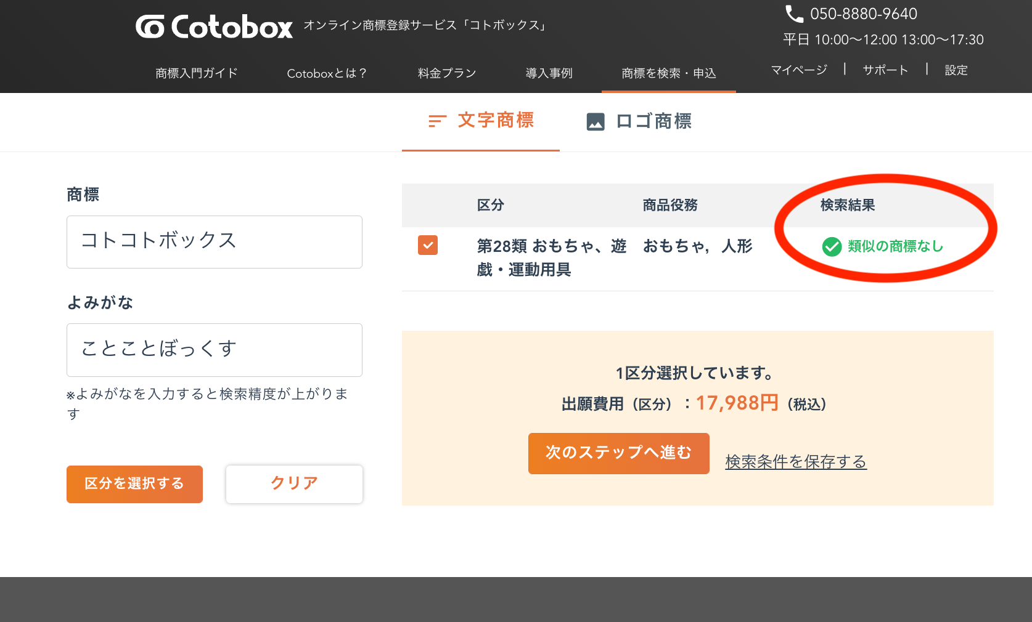This screenshot has width=1032, height=622.
Task: Switch to the ロゴ商標 tab
Action: 639,122
